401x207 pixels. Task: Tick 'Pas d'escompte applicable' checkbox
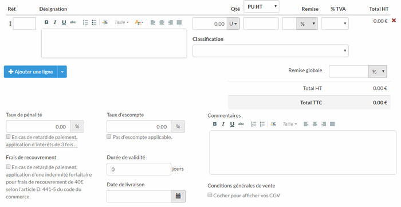tap(109, 136)
